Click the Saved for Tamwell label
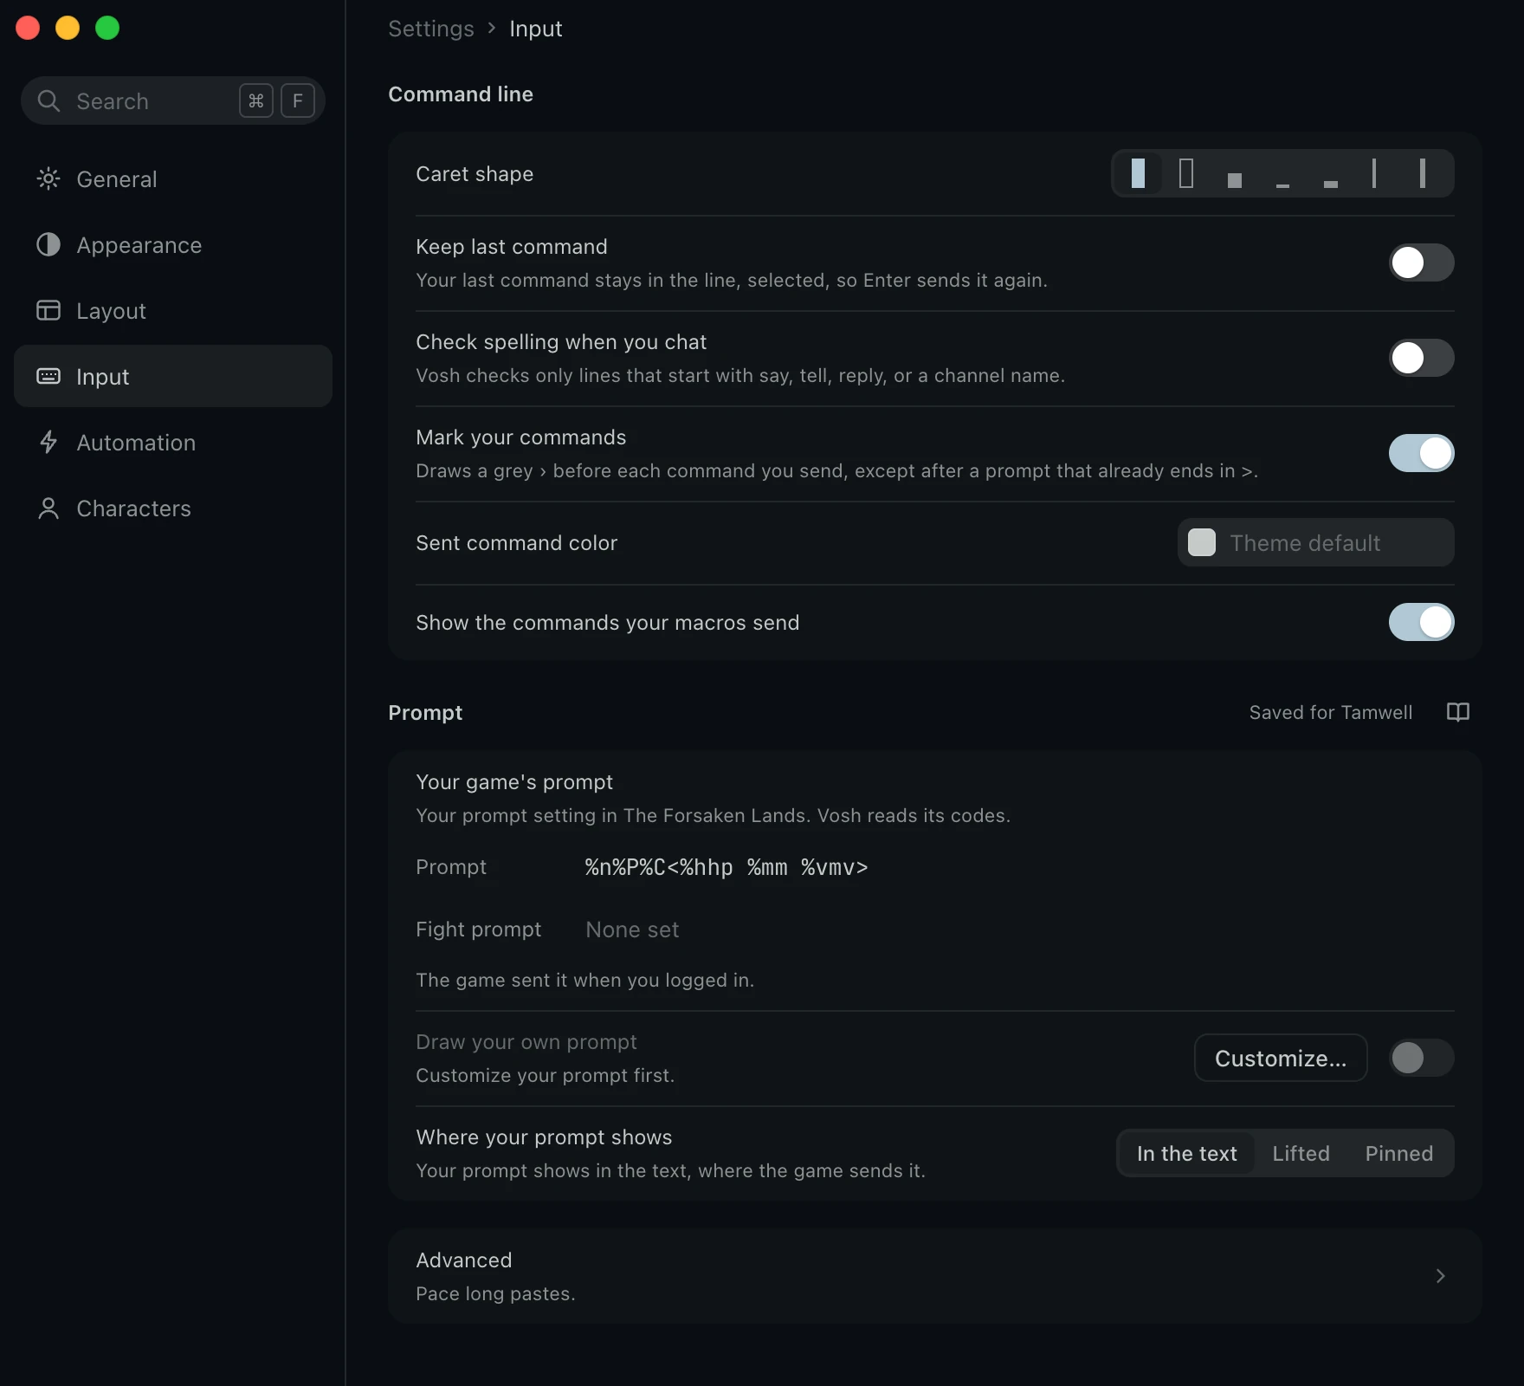 (x=1330, y=712)
